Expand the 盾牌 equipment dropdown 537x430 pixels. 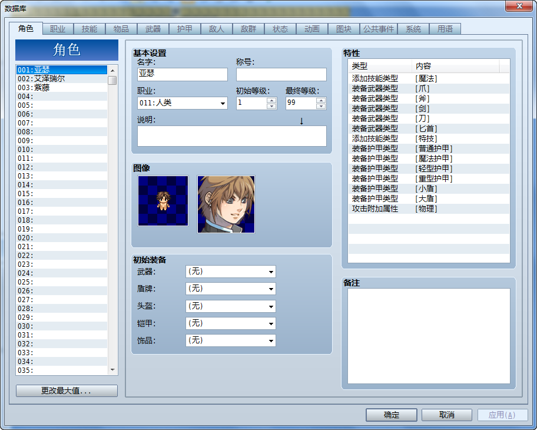[x=230, y=289]
